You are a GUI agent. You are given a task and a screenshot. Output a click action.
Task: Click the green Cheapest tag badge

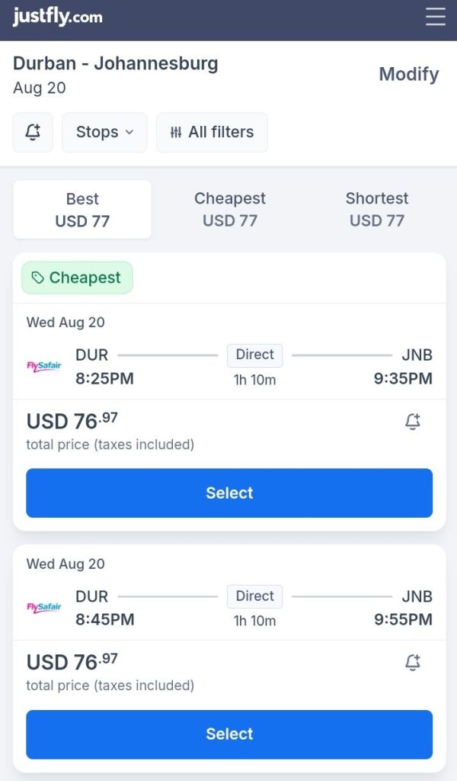(77, 278)
